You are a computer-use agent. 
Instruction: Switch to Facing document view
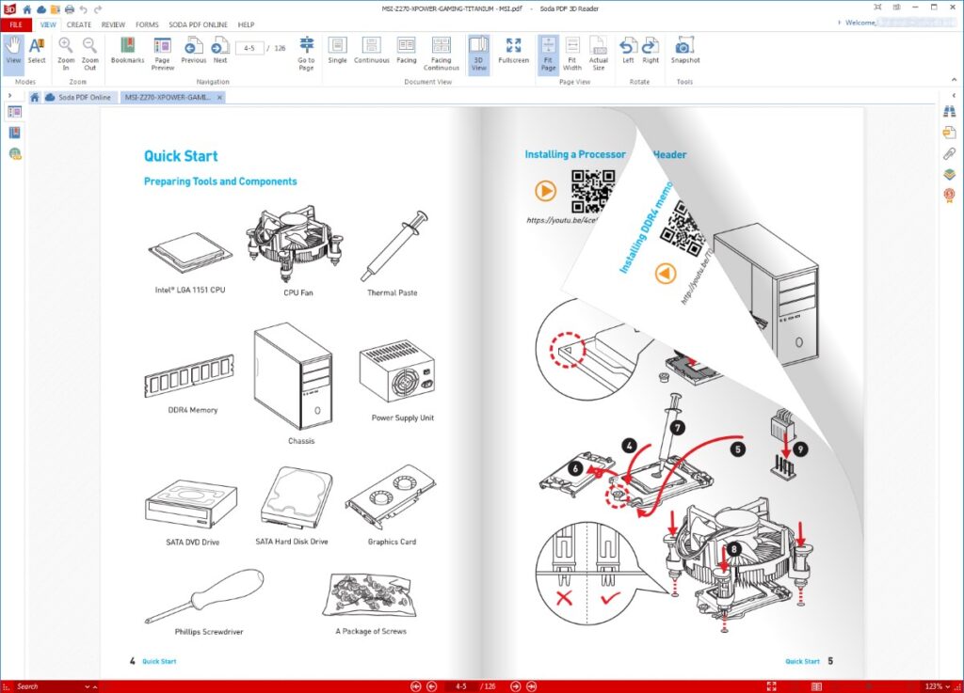tap(407, 51)
